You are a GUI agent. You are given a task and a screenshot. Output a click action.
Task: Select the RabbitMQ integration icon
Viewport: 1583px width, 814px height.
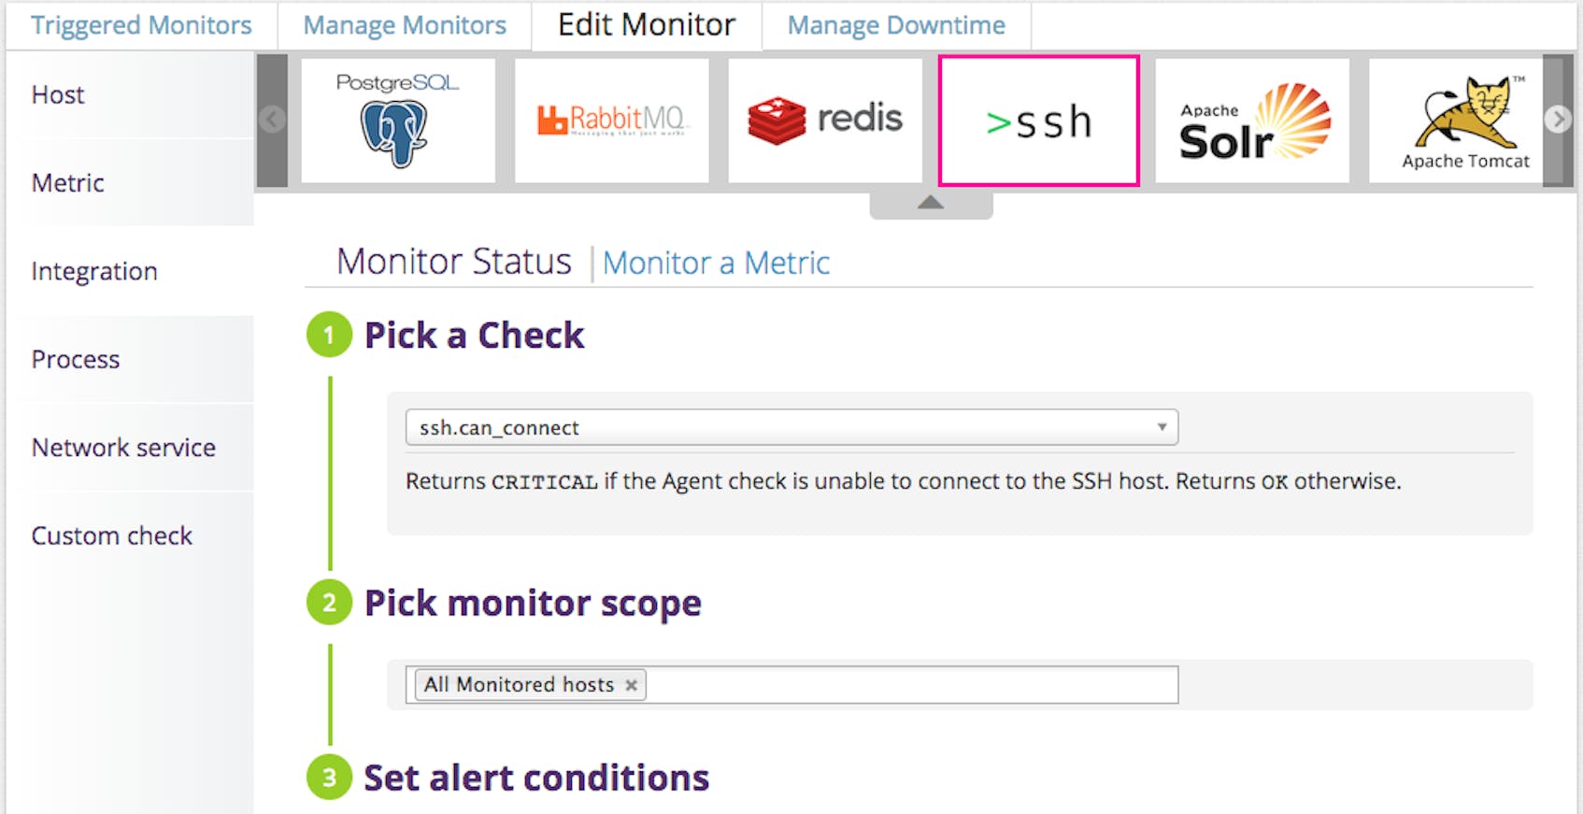tap(612, 121)
